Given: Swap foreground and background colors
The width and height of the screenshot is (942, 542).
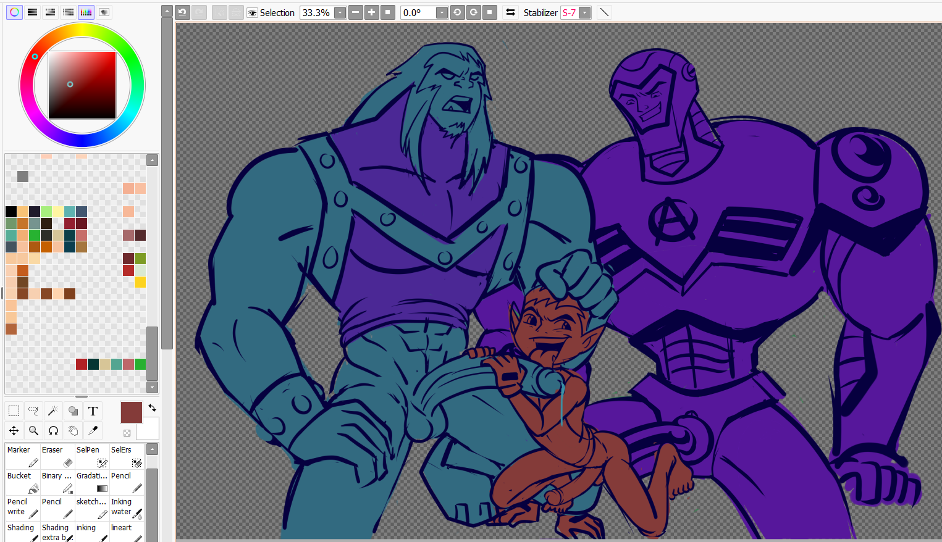Looking at the screenshot, I should (152, 408).
